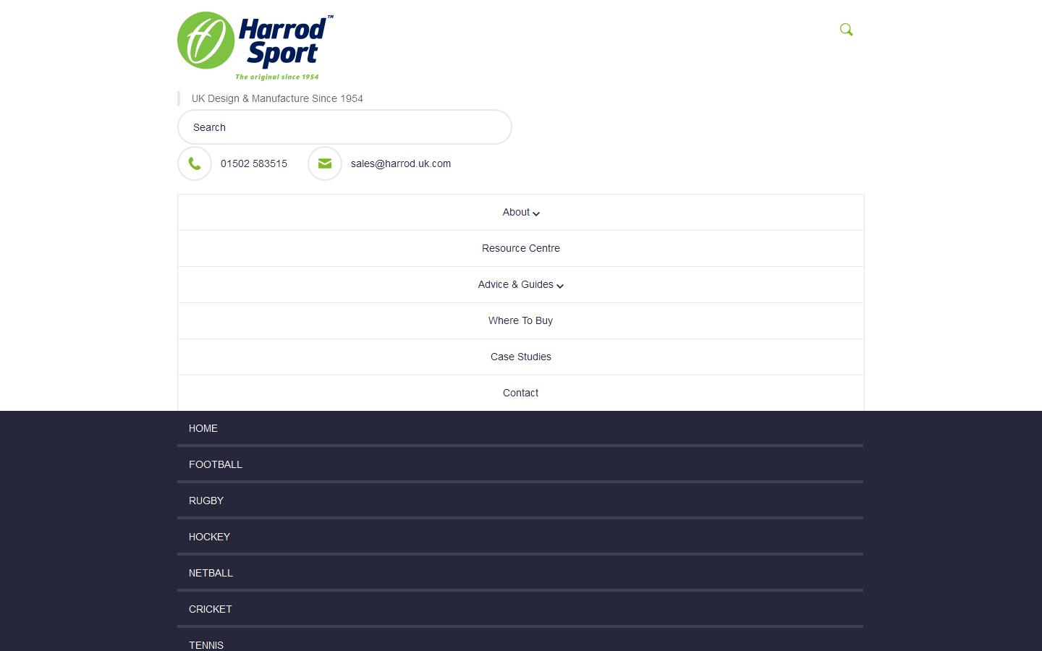Click the green magnifier search icon

coord(846,30)
